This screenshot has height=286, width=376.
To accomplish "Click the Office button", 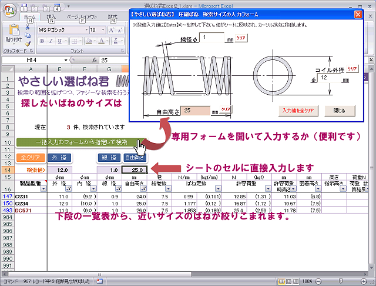I will [10, 10].
